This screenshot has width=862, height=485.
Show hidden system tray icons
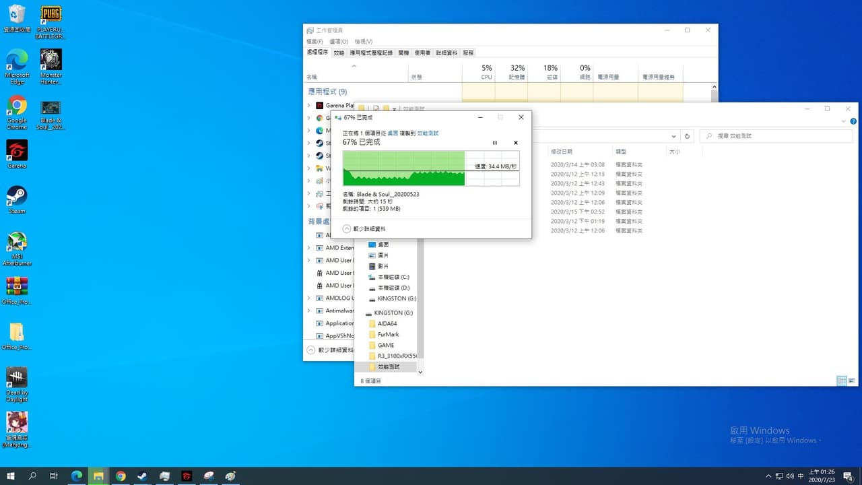point(768,476)
